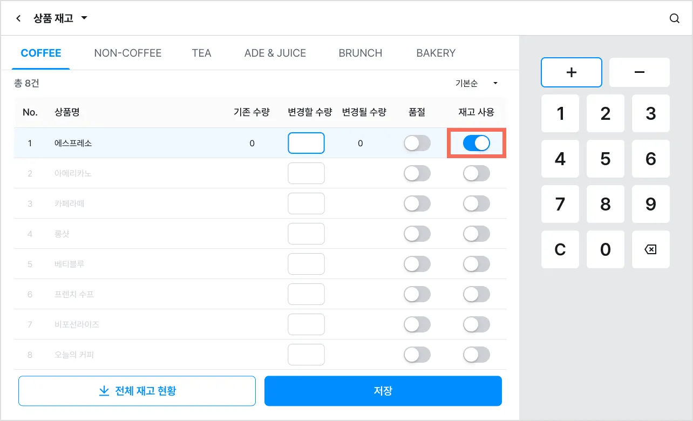The height and width of the screenshot is (421, 693).
Task: Click the back arrow icon
Action: [18, 18]
